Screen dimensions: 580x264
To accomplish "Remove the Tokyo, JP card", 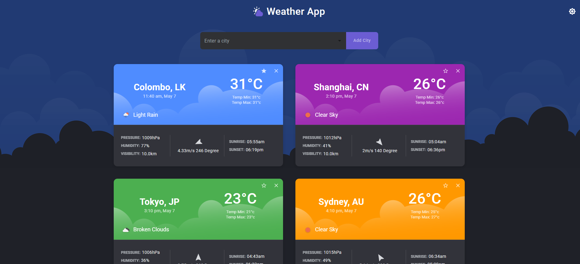I will pyautogui.click(x=276, y=185).
